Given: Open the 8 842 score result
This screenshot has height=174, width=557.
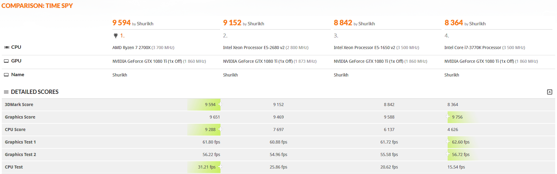Looking at the screenshot, I should 343,23.
